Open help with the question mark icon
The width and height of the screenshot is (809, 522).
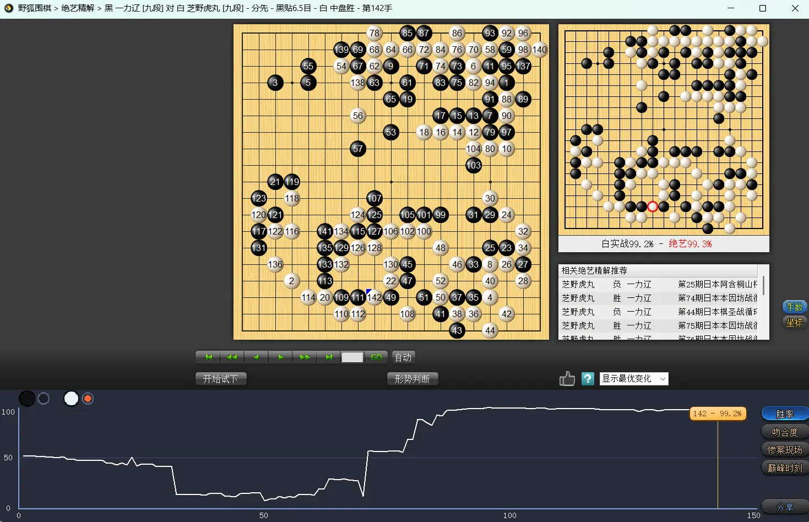click(x=588, y=379)
